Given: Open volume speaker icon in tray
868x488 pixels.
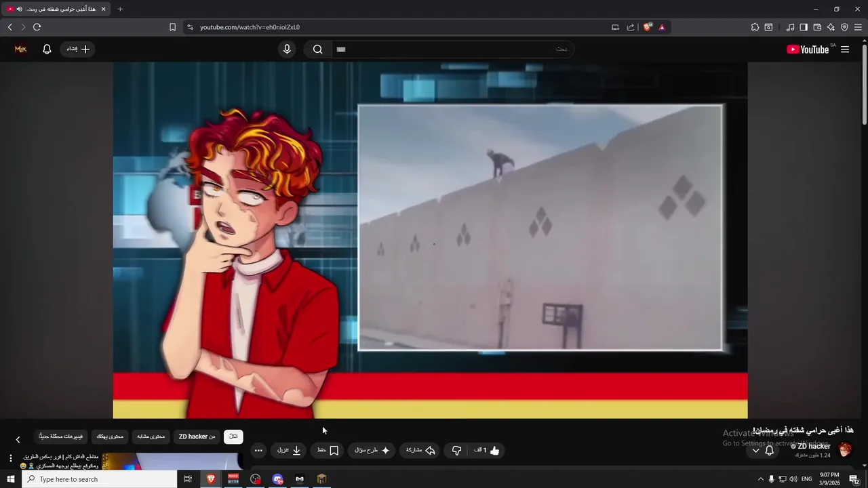Looking at the screenshot, I should [x=793, y=479].
